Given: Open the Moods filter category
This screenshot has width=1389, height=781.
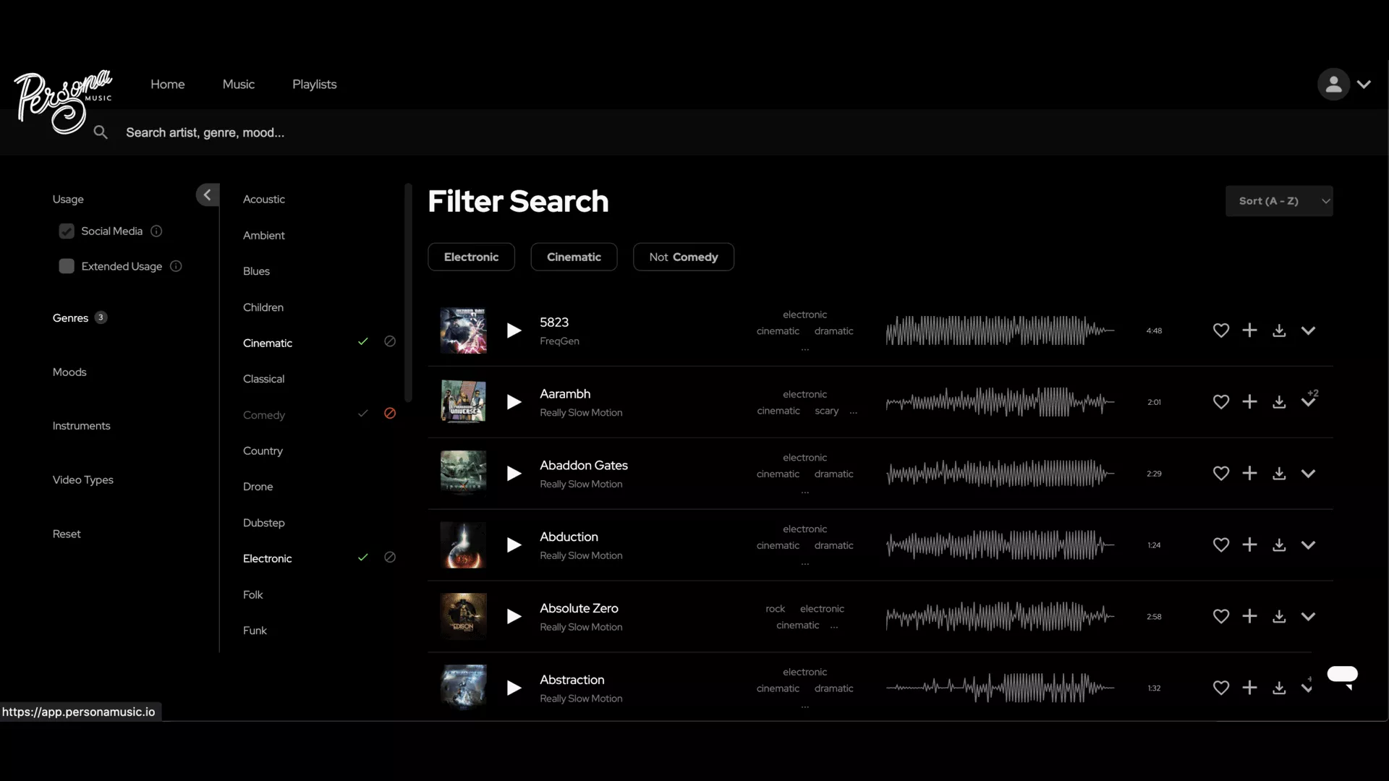Looking at the screenshot, I should (69, 372).
